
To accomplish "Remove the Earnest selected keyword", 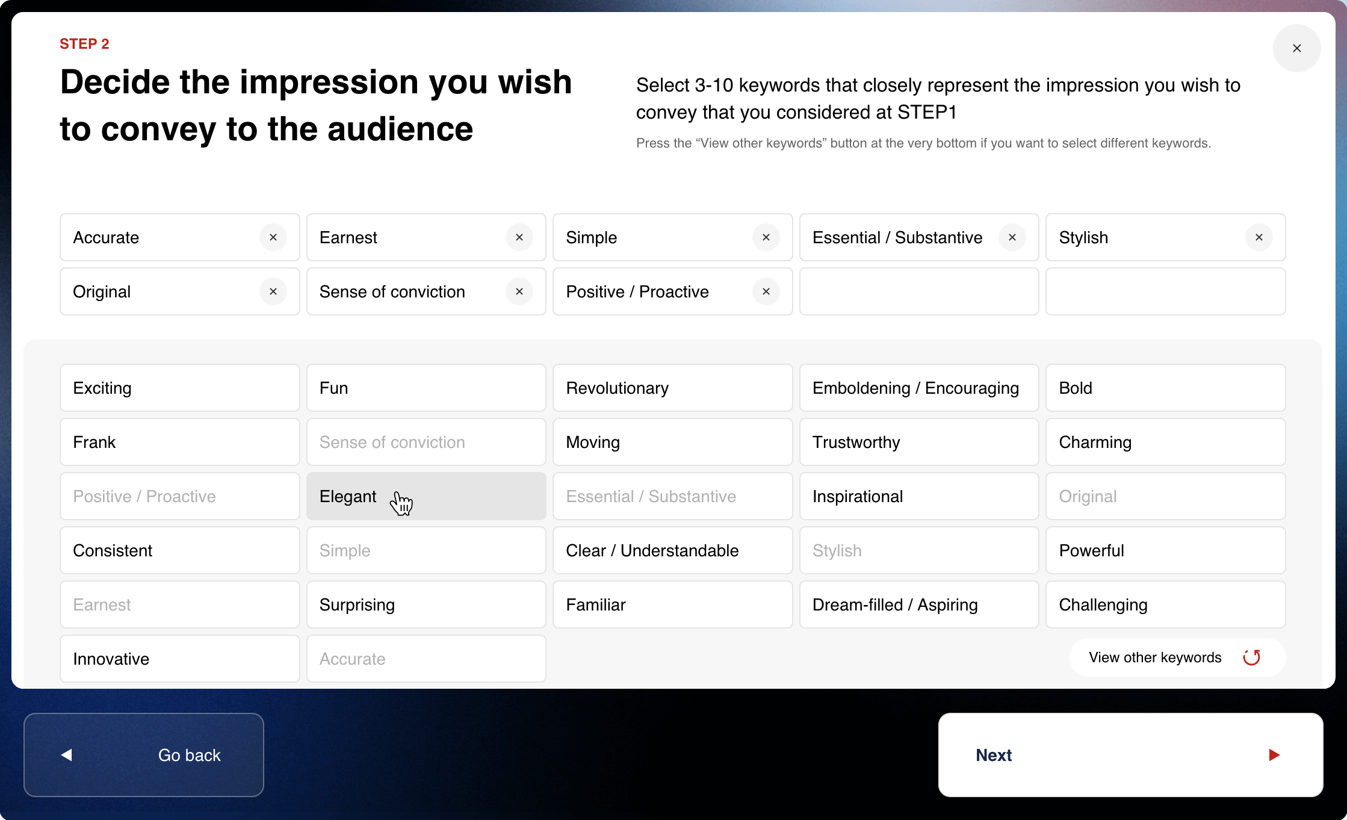I will (x=519, y=237).
